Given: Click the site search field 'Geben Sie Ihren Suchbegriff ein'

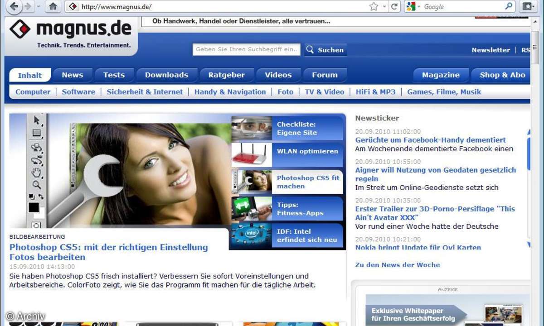Looking at the screenshot, I should [x=246, y=49].
